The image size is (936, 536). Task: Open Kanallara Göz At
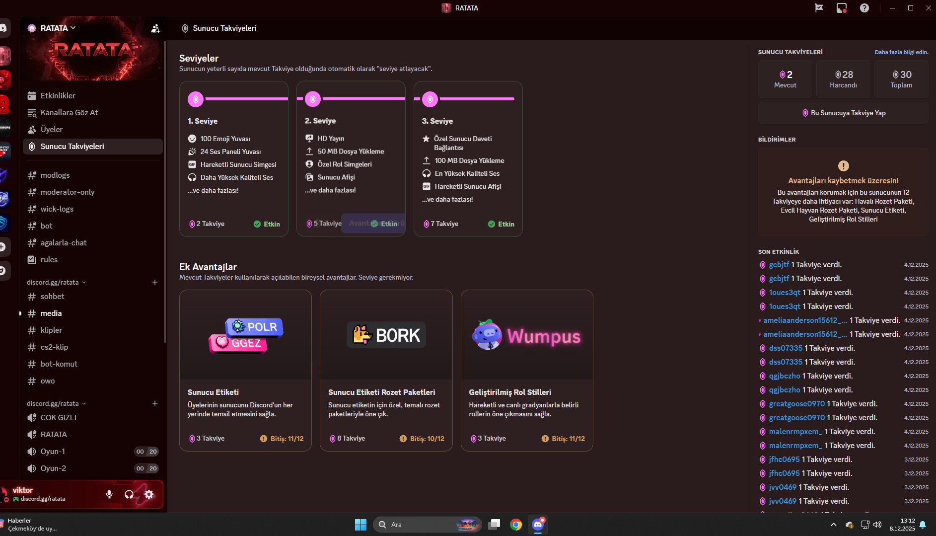click(x=93, y=112)
